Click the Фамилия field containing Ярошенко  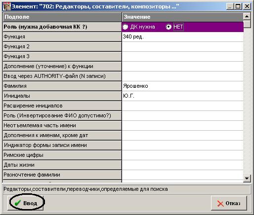182,86
